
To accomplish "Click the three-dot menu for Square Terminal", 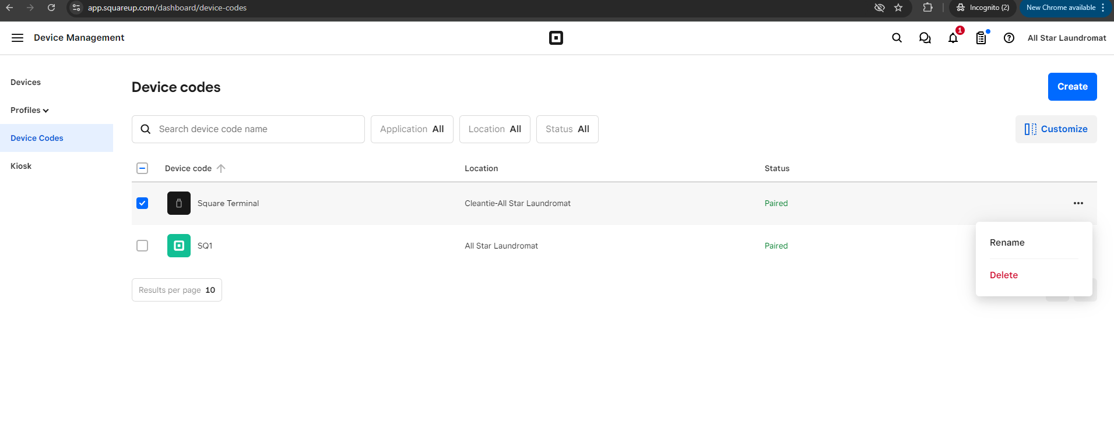I will click(1078, 203).
